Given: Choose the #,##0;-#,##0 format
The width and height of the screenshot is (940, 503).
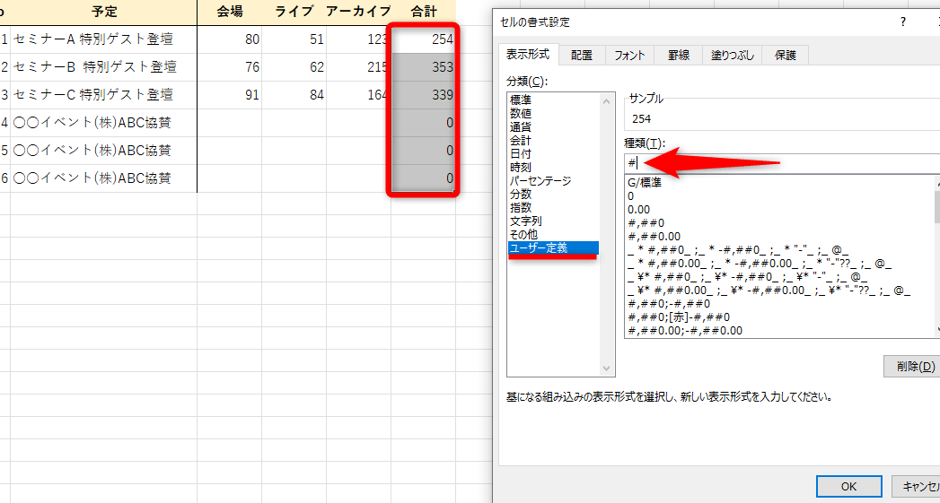Looking at the screenshot, I should point(669,304).
